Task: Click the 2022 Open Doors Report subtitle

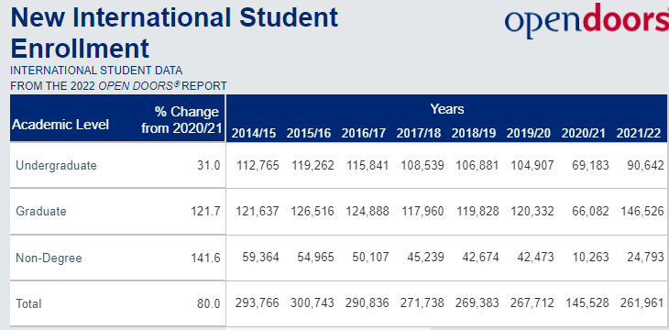Action: pyautogui.click(x=118, y=86)
